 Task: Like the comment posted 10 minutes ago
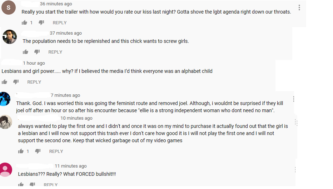tap(21, 151)
